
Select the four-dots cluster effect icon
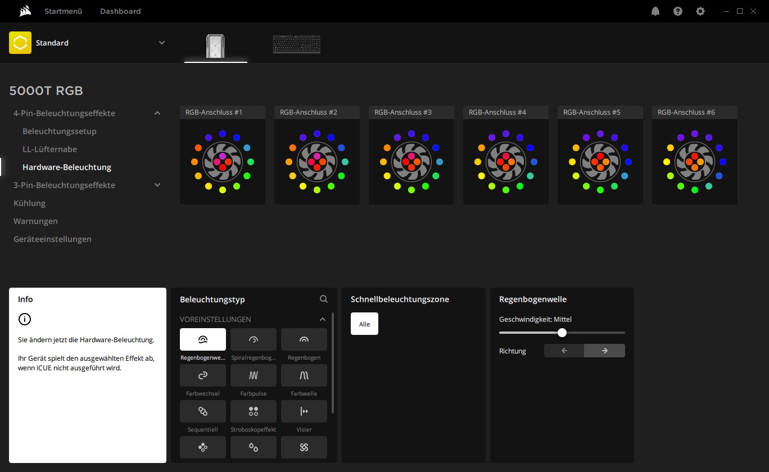pos(203,447)
